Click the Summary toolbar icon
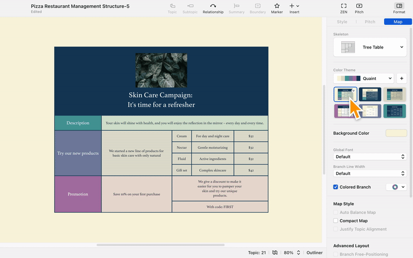413x258 pixels. click(x=236, y=6)
